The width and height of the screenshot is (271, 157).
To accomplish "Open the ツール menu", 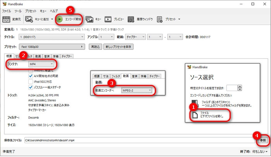I will coord(18,11).
